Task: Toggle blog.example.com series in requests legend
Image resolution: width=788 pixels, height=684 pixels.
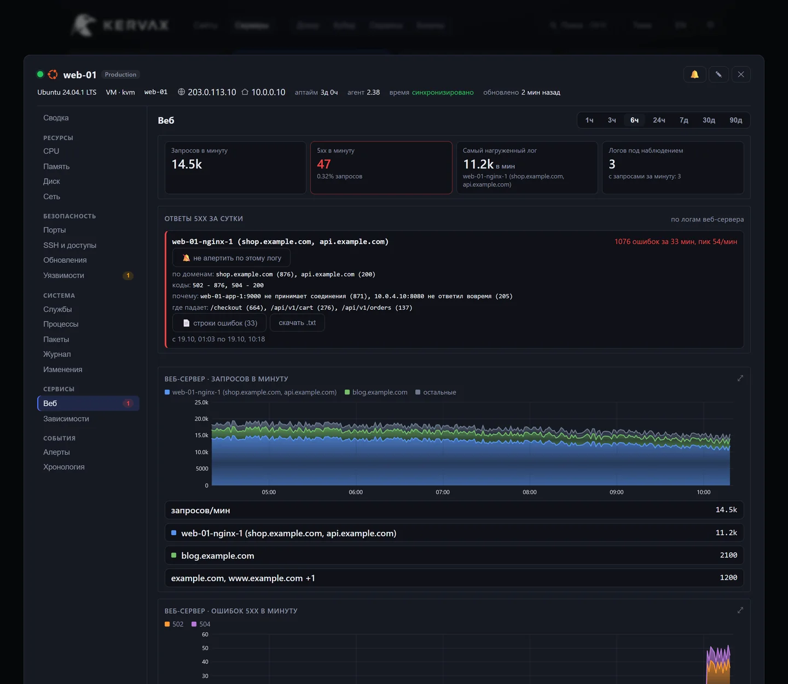Action: pos(376,392)
